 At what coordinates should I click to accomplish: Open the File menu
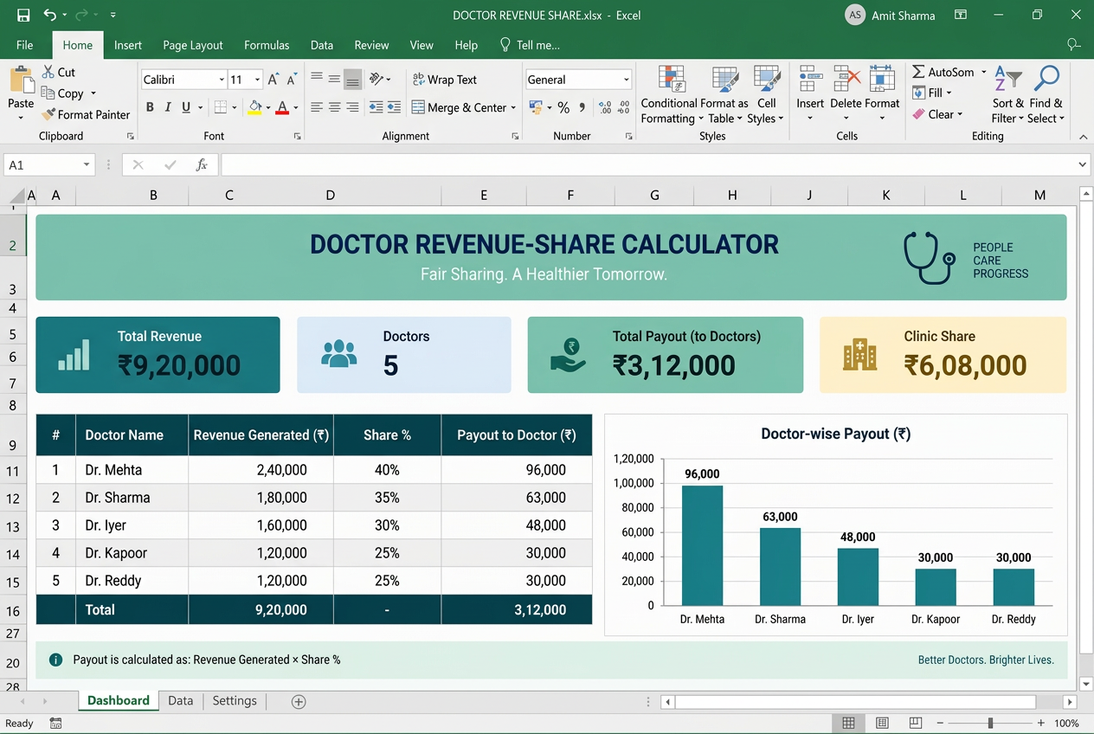[25, 45]
